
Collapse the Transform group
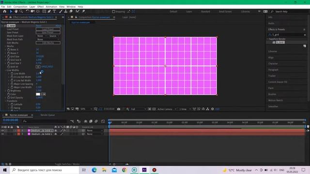[5, 101]
